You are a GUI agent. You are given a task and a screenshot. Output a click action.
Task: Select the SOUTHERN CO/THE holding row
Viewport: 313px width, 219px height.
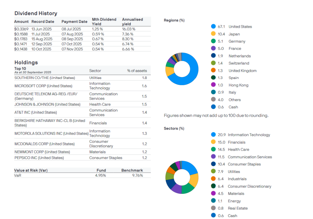click(x=45, y=78)
